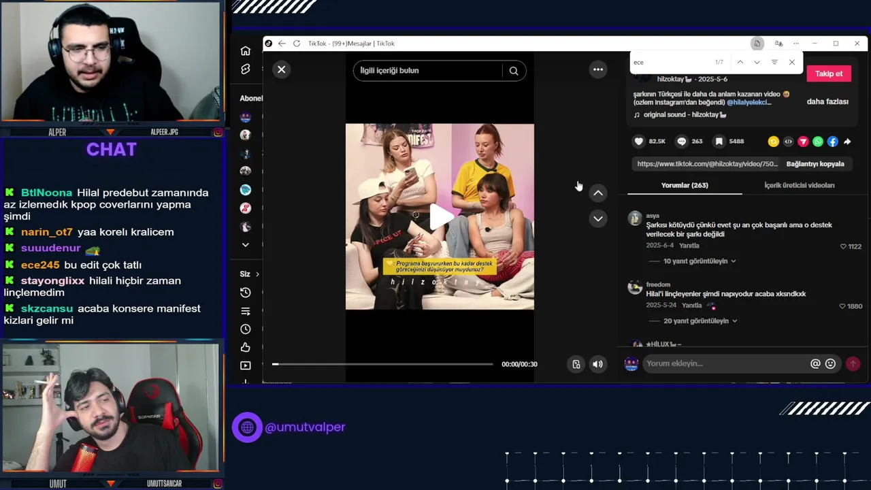Viewport: 871px width, 490px height.
Task: Open the browser window's three-dot menu
Action: point(796,44)
